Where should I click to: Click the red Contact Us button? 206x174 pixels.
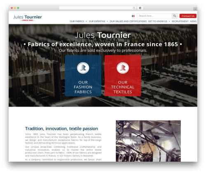pos(188,16)
